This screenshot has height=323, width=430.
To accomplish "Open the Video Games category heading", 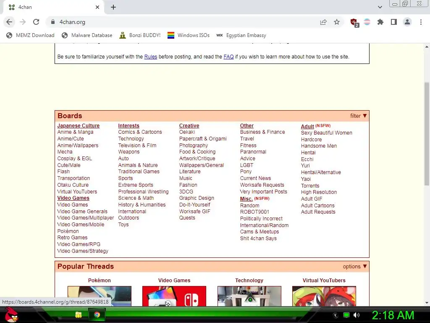I will [x=73, y=198].
